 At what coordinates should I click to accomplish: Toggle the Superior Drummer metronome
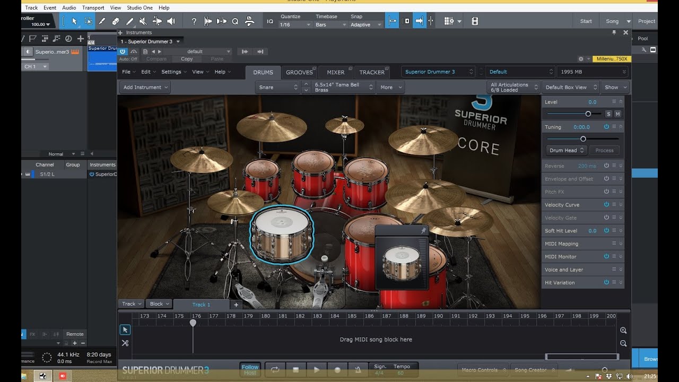tap(358, 369)
